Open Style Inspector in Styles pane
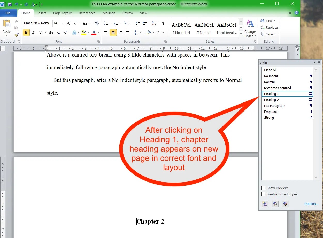Image resolution: width=323 pixels, height=238 pixels. click(x=275, y=204)
